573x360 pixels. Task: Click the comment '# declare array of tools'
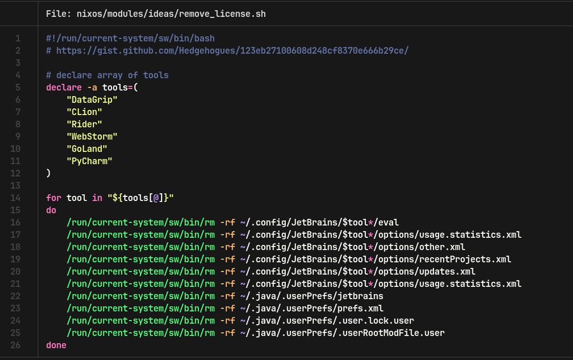click(x=107, y=75)
